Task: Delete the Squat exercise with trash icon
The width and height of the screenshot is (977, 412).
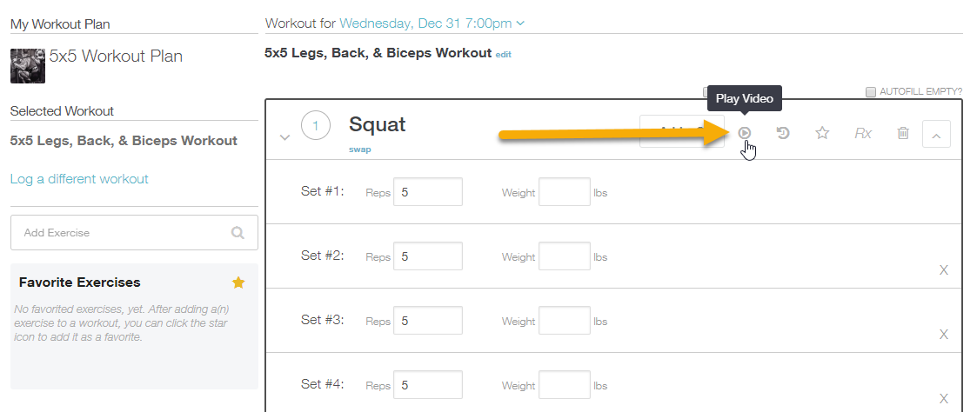Action: (x=903, y=133)
